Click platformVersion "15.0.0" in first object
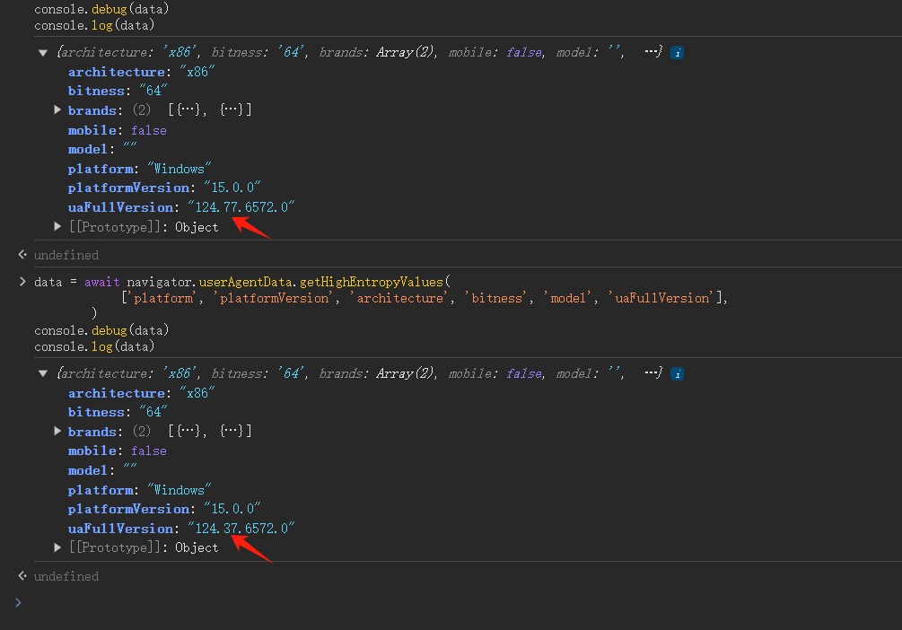The width and height of the screenshot is (902, 630). pyautogui.click(x=232, y=188)
